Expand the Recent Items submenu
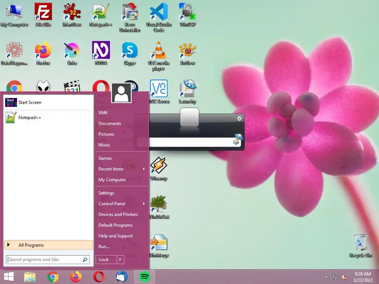The height and width of the screenshot is (284, 379). [x=121, y=169]
